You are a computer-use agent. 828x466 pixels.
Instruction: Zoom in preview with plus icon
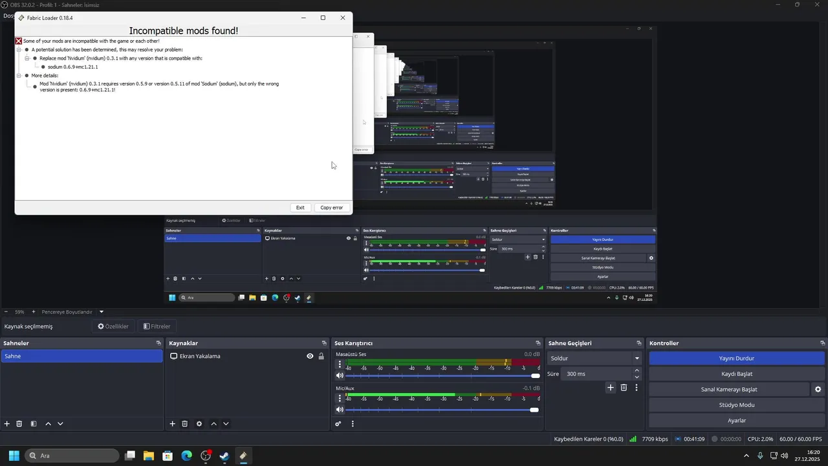pyautogui.click(x=34, y=312)
